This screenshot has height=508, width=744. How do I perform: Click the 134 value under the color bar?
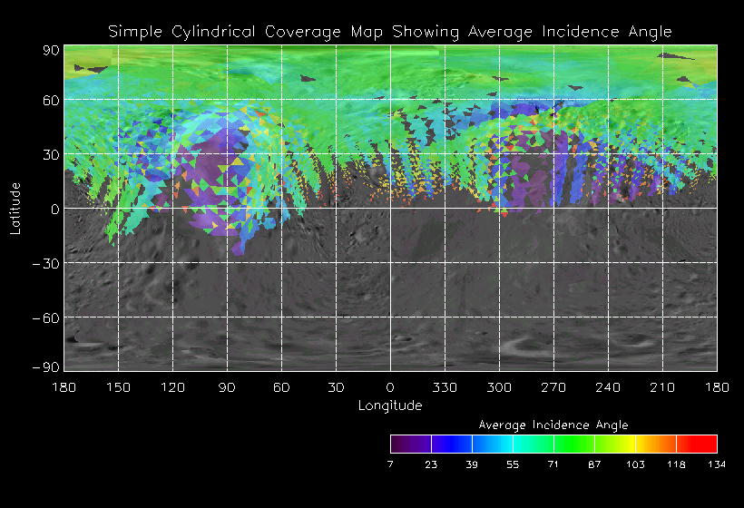(717, 464)
